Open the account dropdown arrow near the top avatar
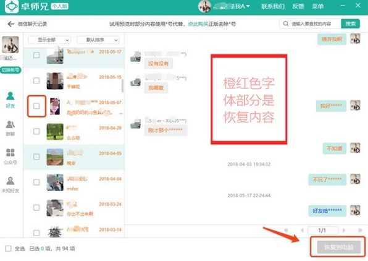 (248, 6)
